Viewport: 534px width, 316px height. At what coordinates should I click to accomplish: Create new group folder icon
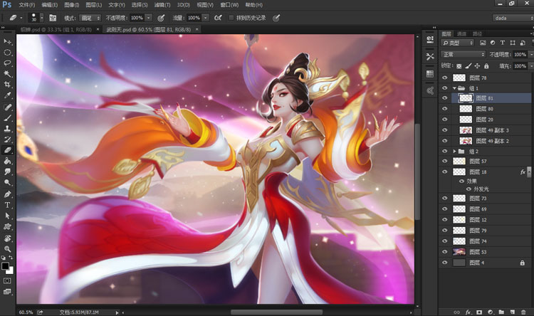click(x=501, y=312)
